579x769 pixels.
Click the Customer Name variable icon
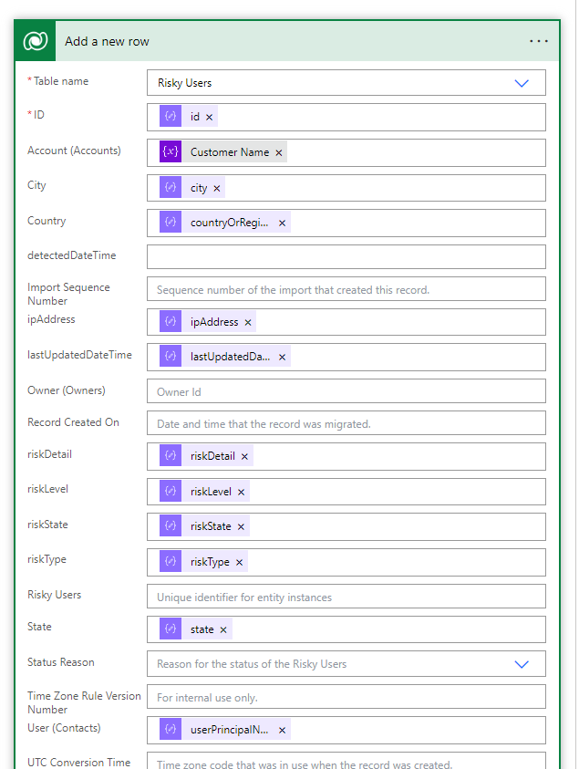(171, 152)
